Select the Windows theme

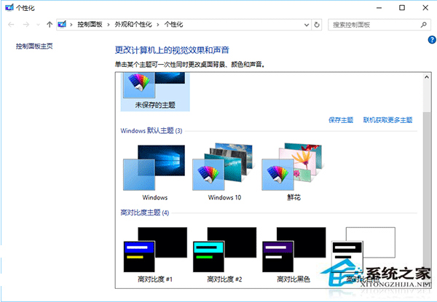tap(154, 172)
